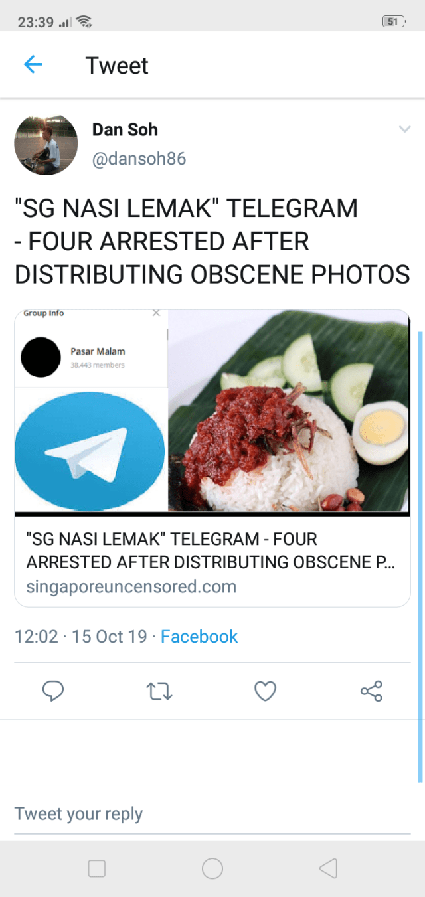Open Dan Soh's profile picture
Image resolution: width=425 pixels, height=897 pixels.
point(46,144)
